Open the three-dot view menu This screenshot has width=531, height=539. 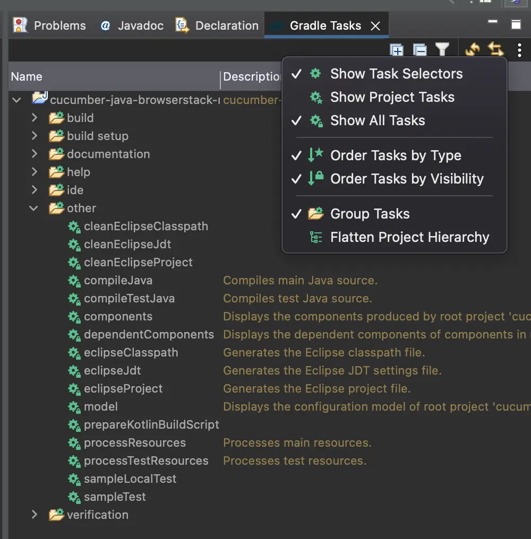point(519,50)
